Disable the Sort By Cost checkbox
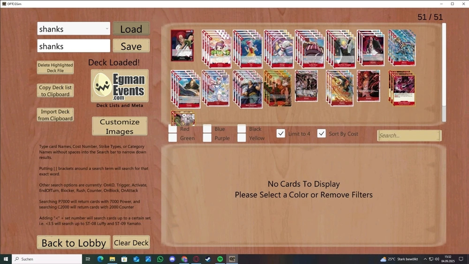Screen dimensions: 469x264 pos(321,134)
